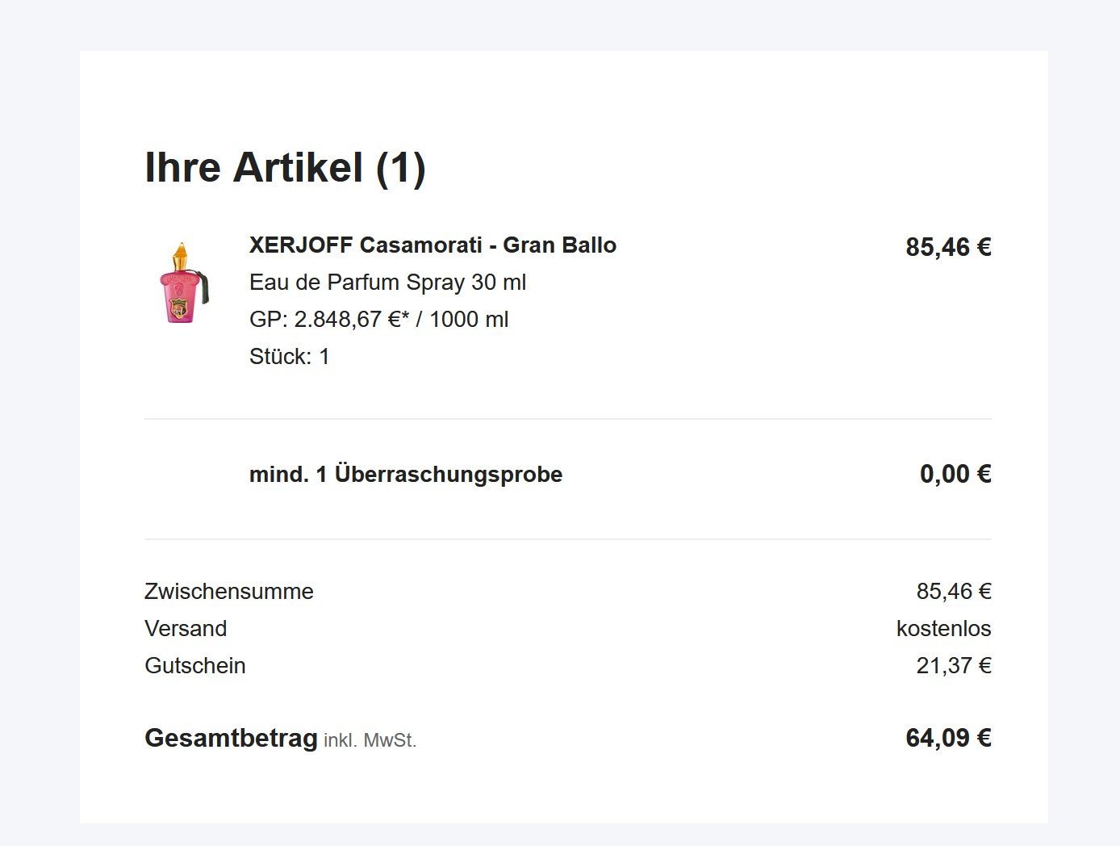Image resolution: width=1120 pixels, height=846 pixels.
Task: Click the 0,00 € sample price
Action: (955, 474)
